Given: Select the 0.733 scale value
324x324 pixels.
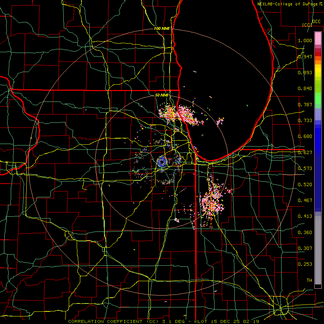Looking at the screenshot, I should tap(305, 121).
